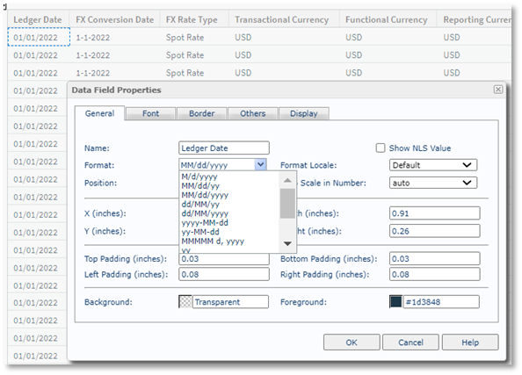Click the Foreground #1d3848 value field

pos(441,302)
